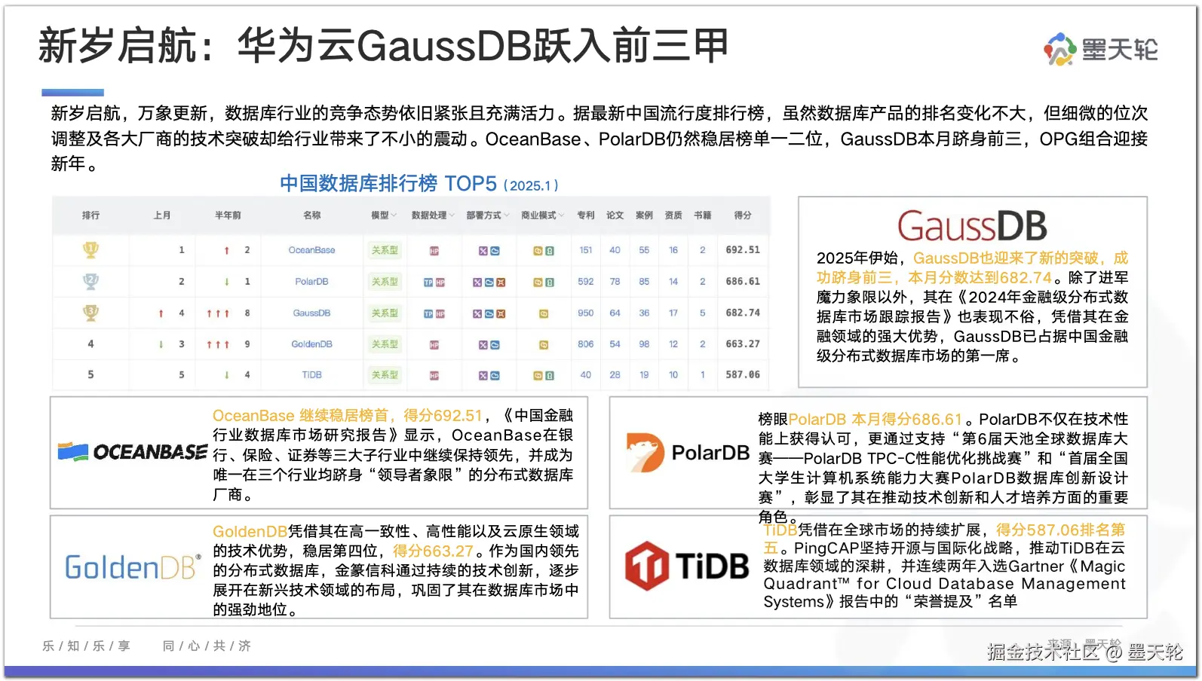The height and width of the screenshot is (681, 1202).
Task: Click the PolarDB logo in the card
Action: click(x=687, y=453)
